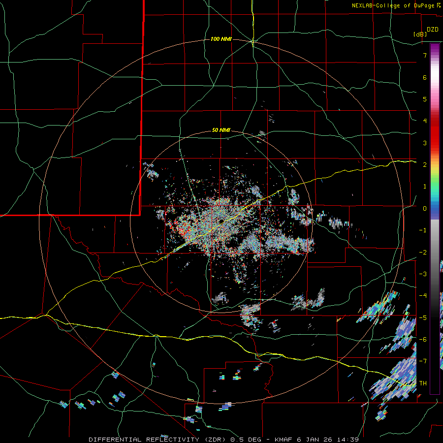Click the scale value 0
443x443 pixels.
coord(425,209)
